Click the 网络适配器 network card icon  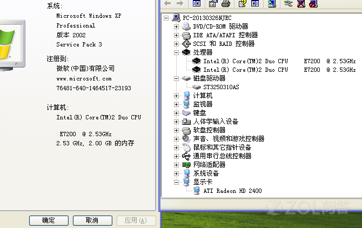pos(186,165)
